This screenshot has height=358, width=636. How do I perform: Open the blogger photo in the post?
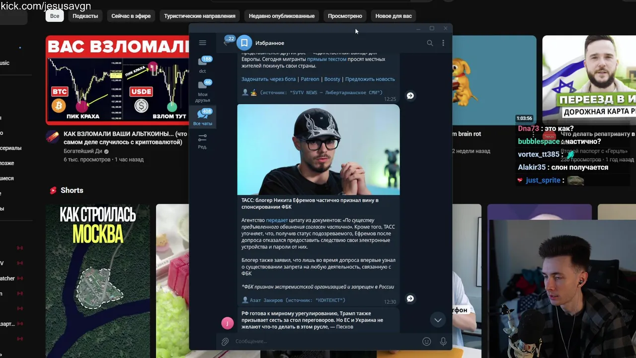click(x=318, y=149)
